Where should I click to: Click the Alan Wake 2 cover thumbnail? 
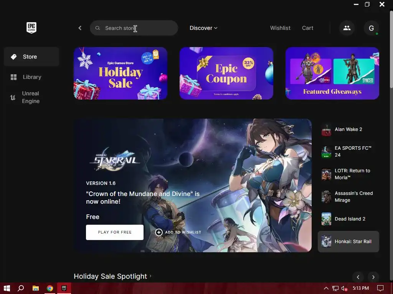click(x=326, y=129)
